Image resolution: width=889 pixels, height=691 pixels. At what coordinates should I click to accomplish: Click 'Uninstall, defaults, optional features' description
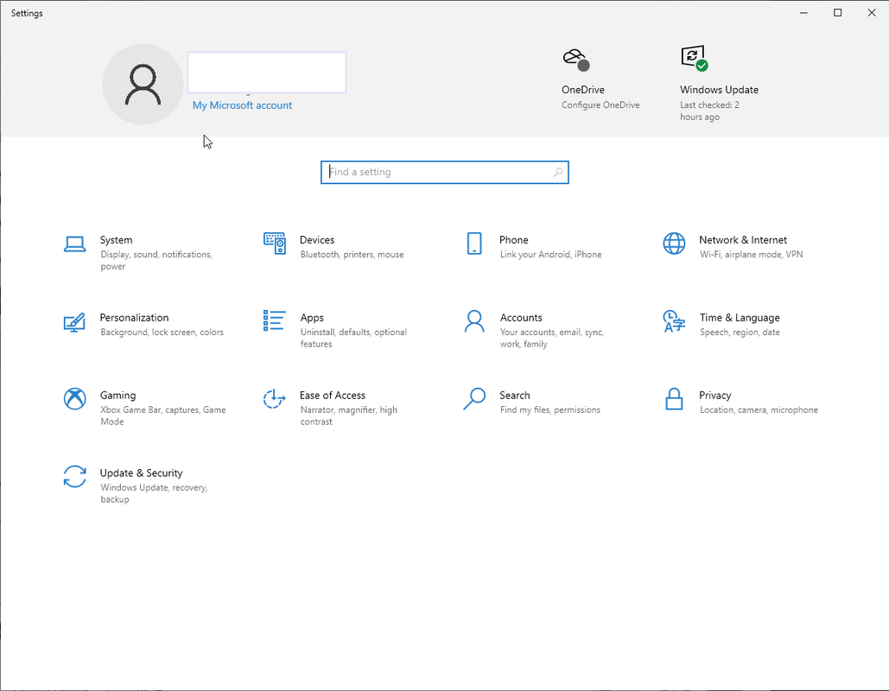(x=353, y=338)
